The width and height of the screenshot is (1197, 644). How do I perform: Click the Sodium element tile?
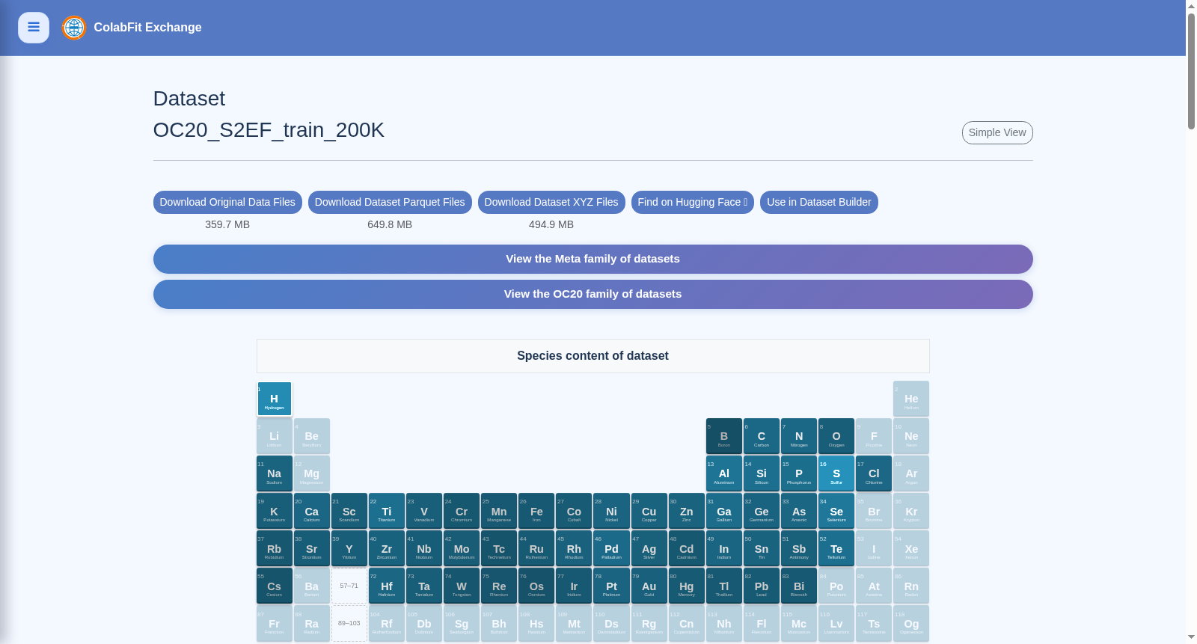click(x=275, y=473)
